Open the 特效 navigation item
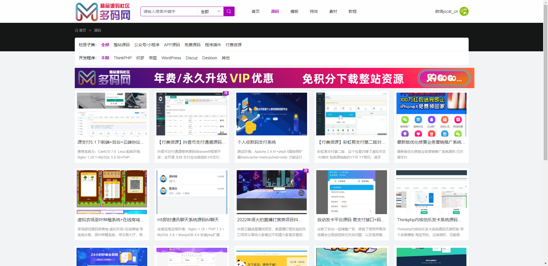The height and width of the screenshot is (266, 548). tap(314, 11)
